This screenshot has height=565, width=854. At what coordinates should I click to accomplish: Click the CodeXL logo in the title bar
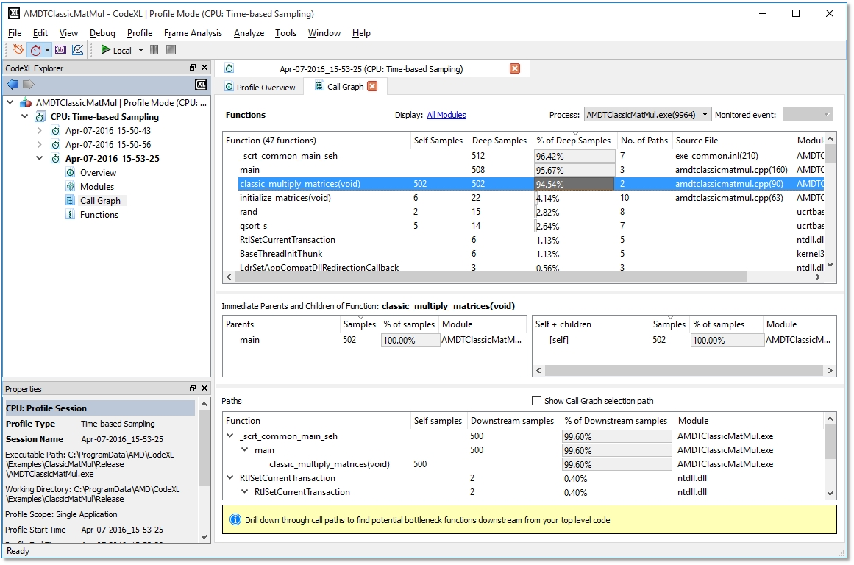[x=14, y=13]
